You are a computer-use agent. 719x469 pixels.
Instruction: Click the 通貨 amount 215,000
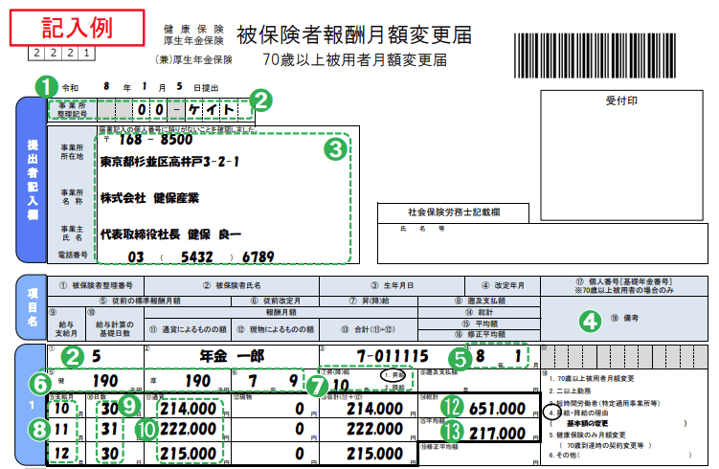coord(188,454)
